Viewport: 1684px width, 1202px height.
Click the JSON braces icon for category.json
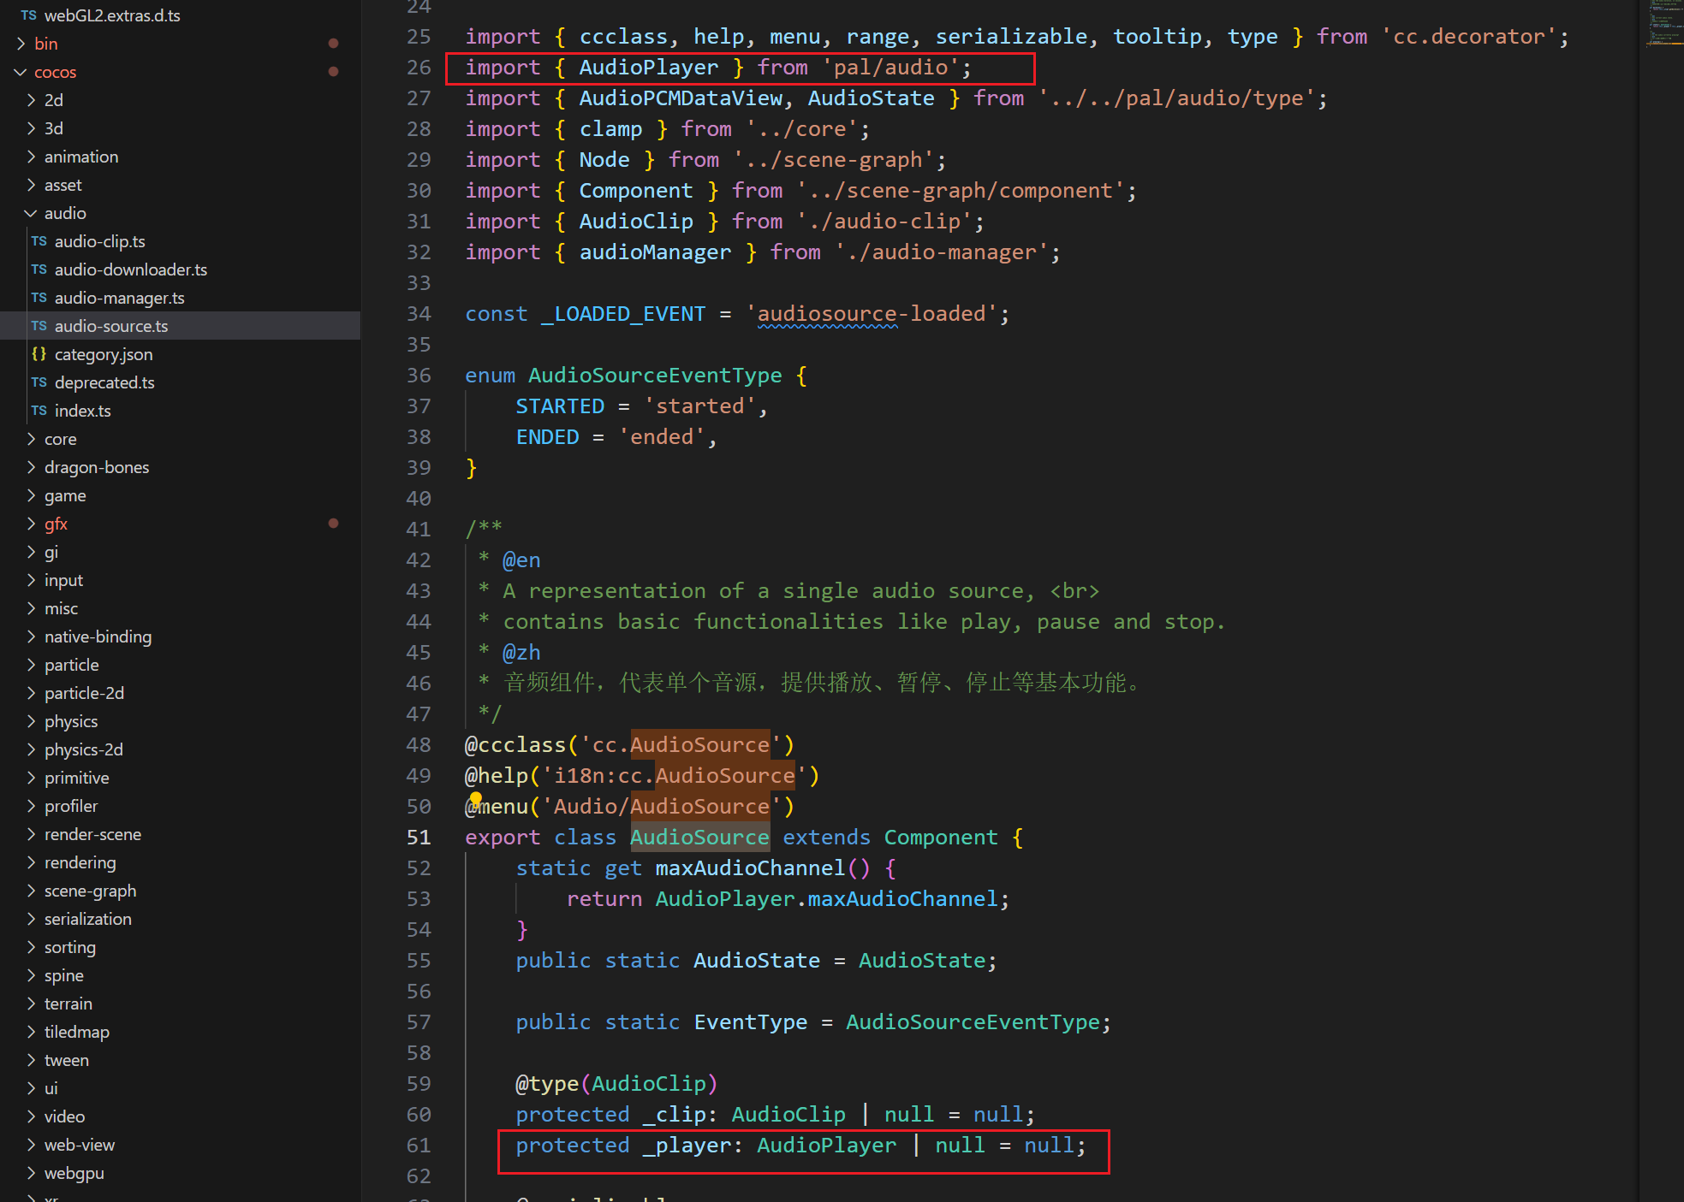coord(39,354)
